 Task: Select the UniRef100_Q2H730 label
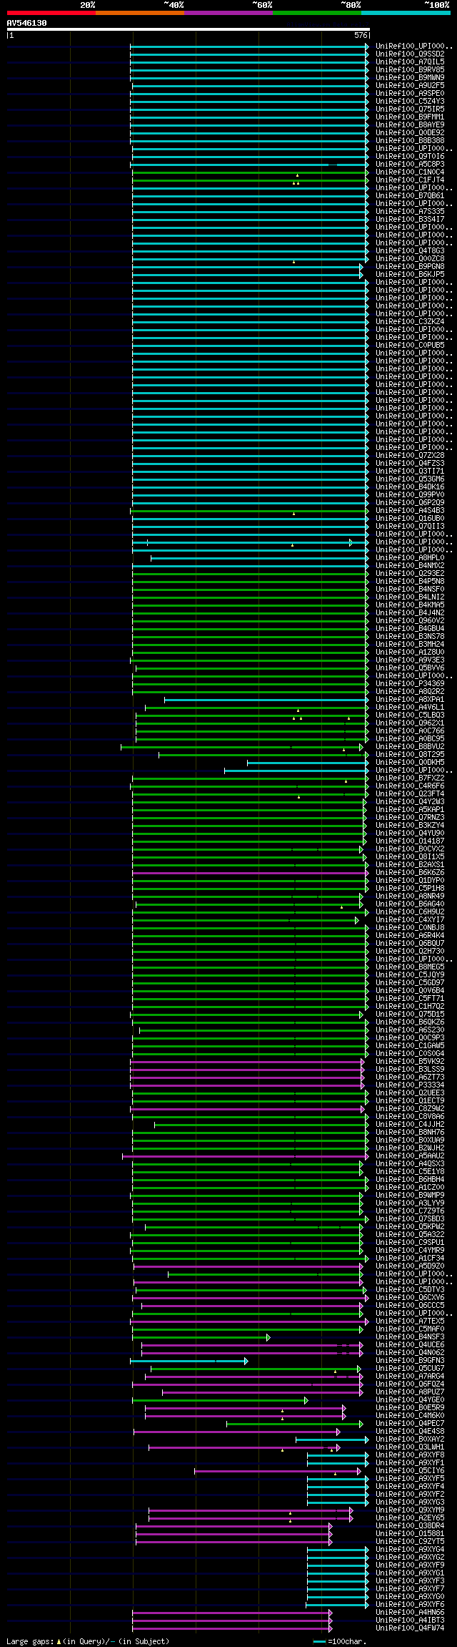point(410,951)
